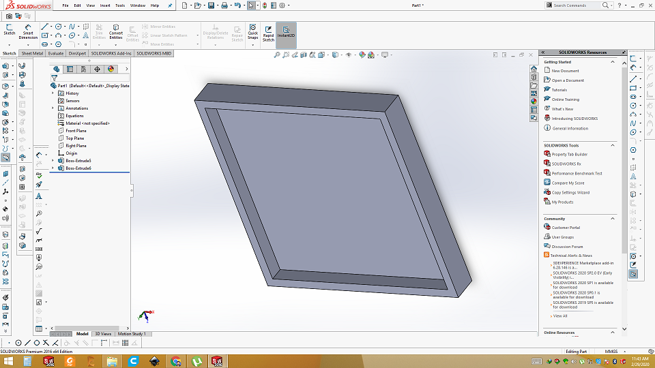Select Material <not specified>
This screenshot has width=655, height=368.
[x=83, y=123]
